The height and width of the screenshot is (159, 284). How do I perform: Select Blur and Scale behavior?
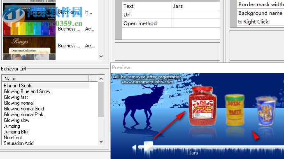pos(18,86)
